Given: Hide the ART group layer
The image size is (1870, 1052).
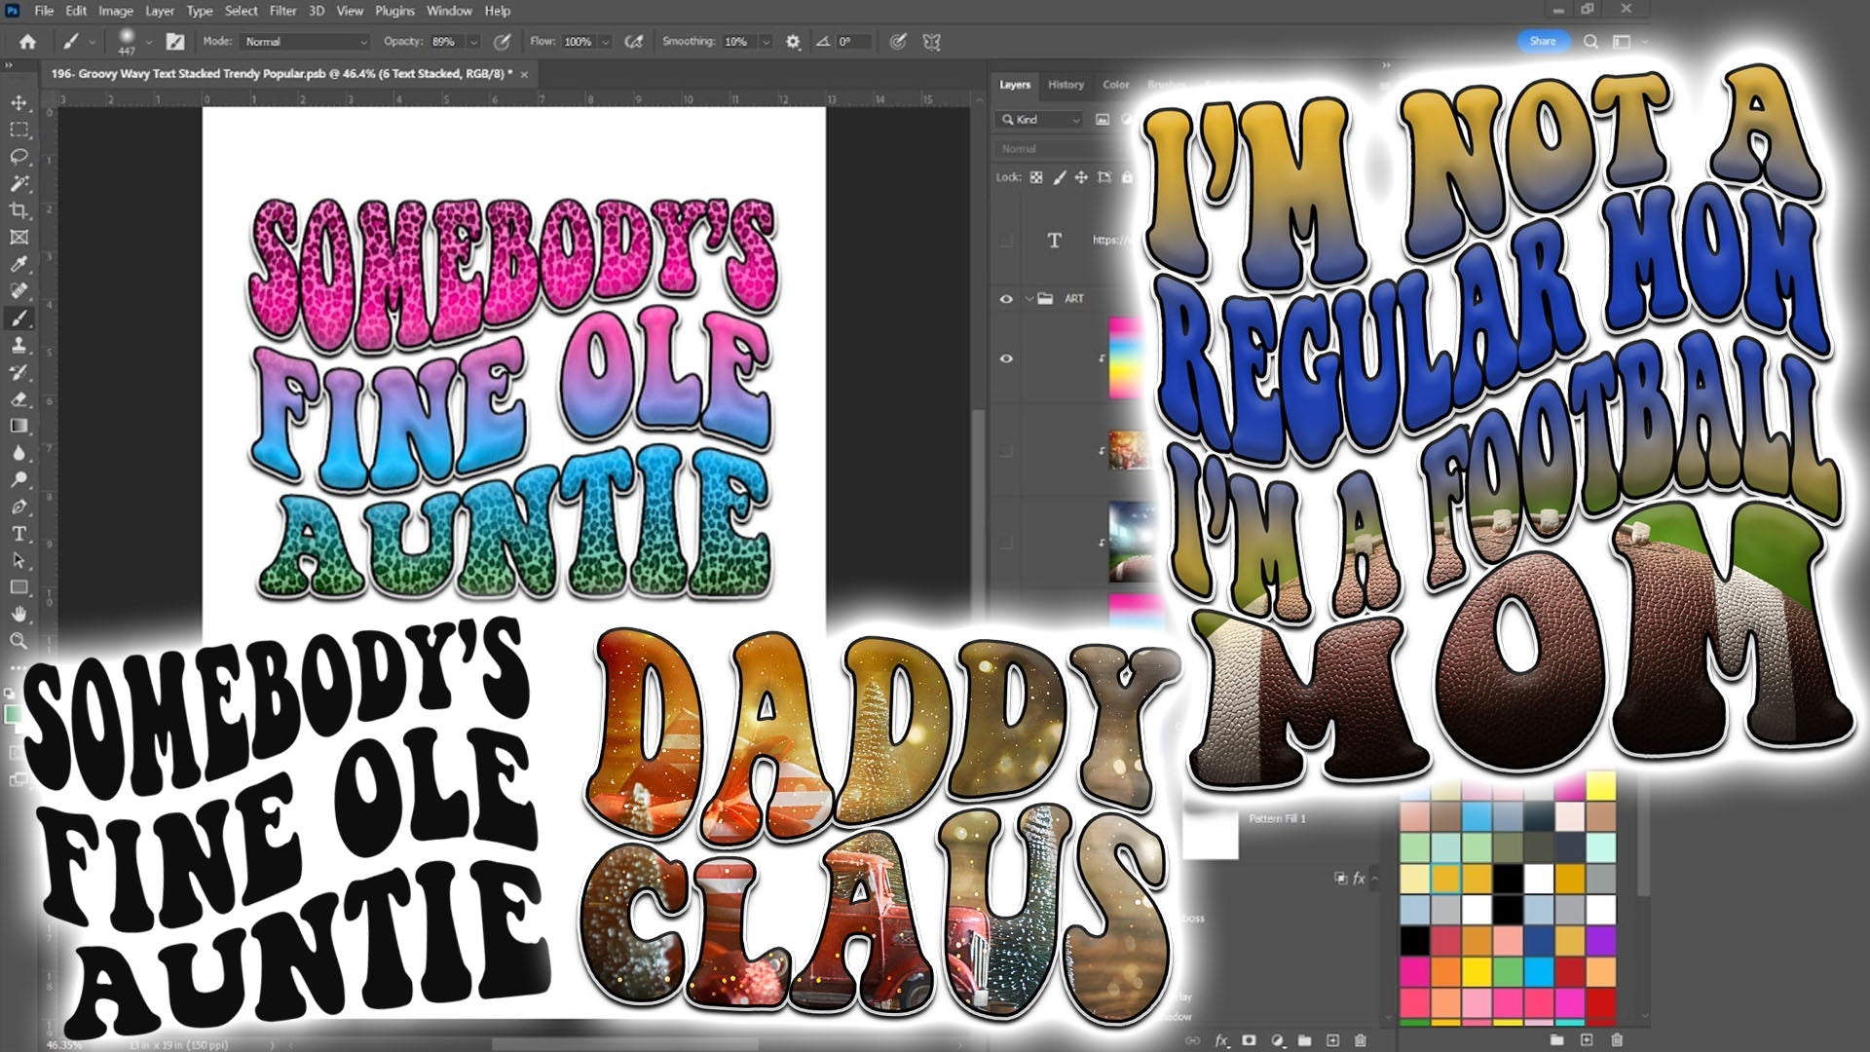Looking at the screenshot, I should coord(1008,299).
